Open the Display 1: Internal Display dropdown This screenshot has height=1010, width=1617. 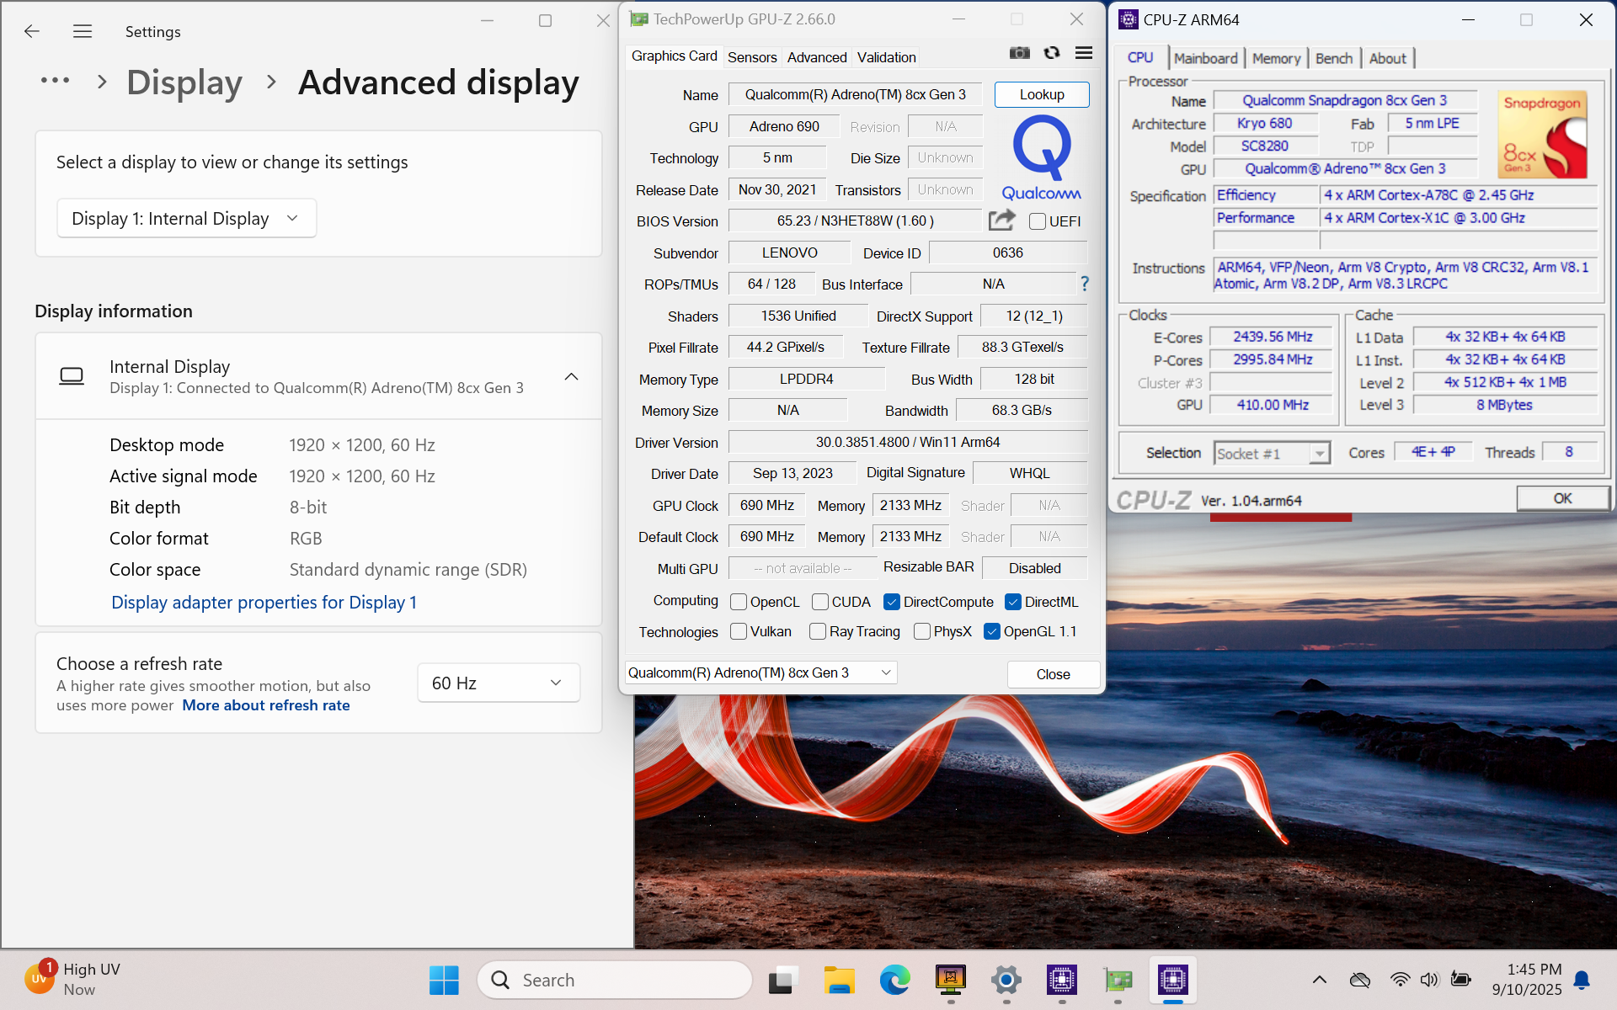[186, 219]
